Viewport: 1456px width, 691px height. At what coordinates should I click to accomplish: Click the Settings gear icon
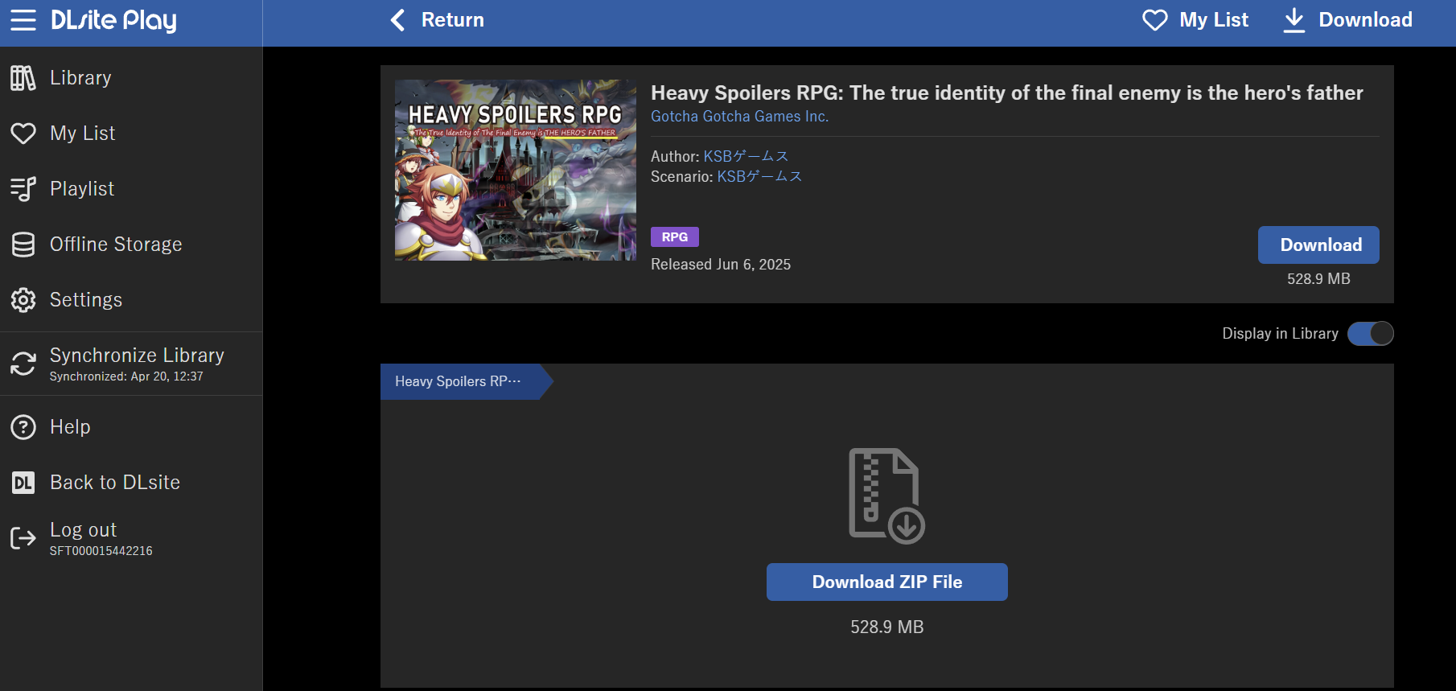(23, 300)
